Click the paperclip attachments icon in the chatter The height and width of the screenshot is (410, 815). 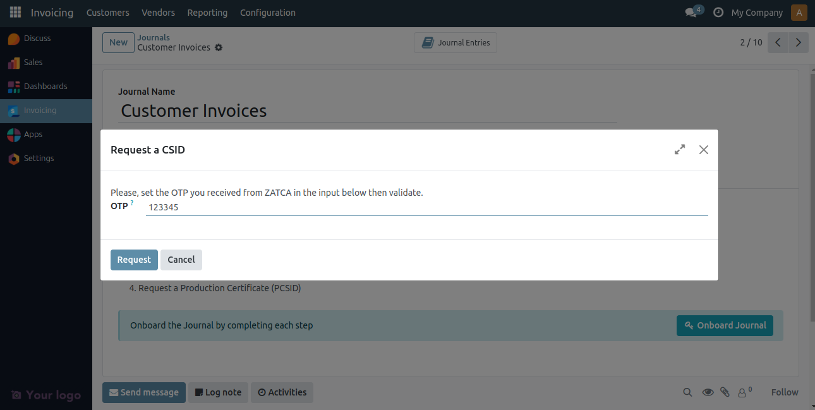click(x=725, y=392)
